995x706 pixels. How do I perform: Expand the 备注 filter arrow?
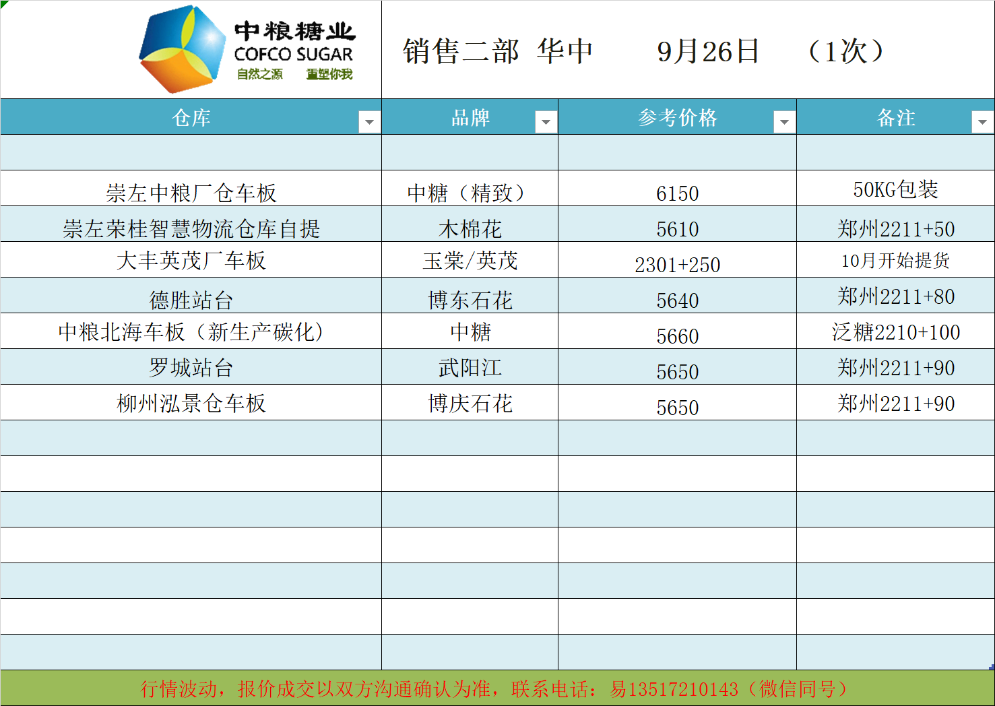982,122
